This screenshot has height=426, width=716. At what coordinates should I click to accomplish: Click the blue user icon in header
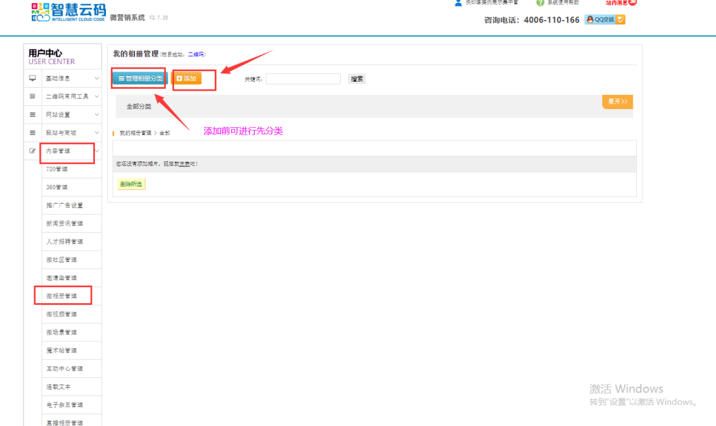pos(459,3)
